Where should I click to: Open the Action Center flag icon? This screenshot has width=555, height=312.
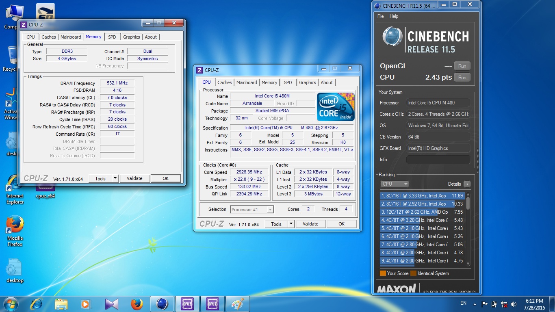pos(484,303)
